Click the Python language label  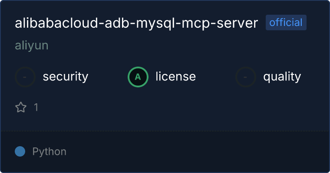pos(49,151)
